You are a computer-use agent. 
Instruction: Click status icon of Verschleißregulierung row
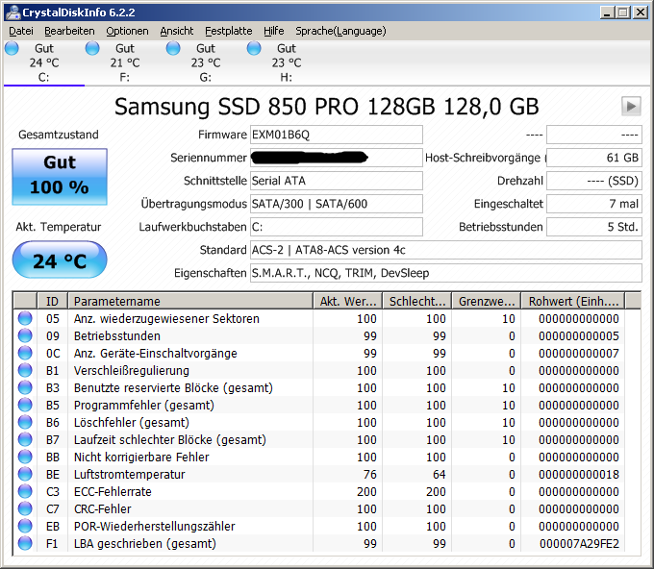click(x=25, y=370)
